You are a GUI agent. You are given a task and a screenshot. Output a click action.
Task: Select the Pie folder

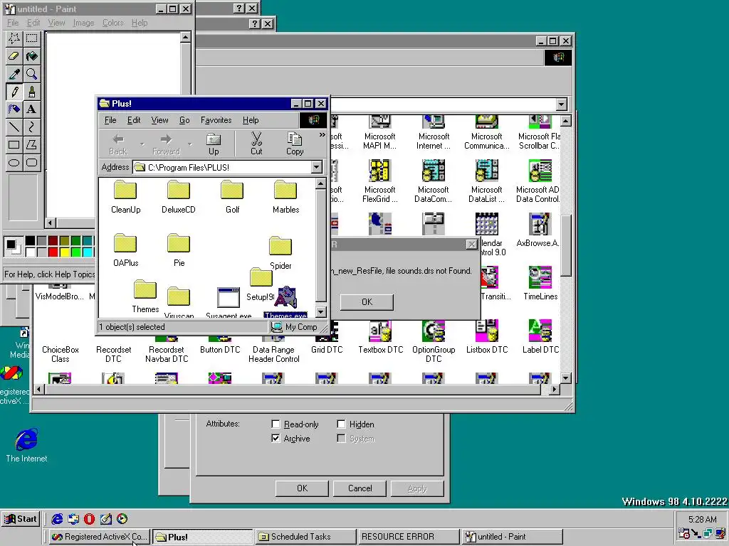point(179,251)
